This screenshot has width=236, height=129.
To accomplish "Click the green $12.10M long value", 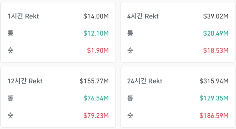I will coord(96,33).
